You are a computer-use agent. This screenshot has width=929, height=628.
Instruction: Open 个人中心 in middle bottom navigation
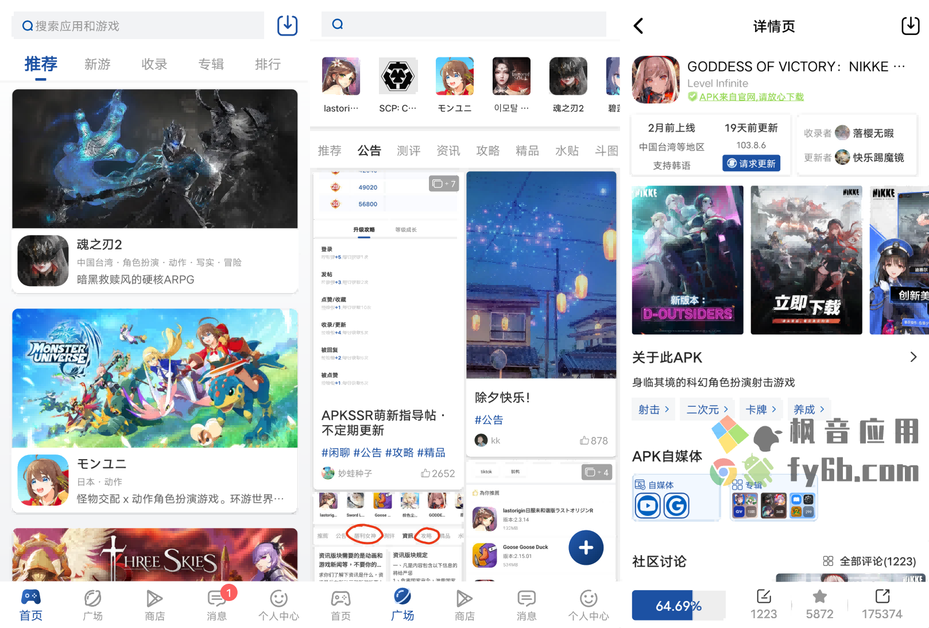pos(589,605)
